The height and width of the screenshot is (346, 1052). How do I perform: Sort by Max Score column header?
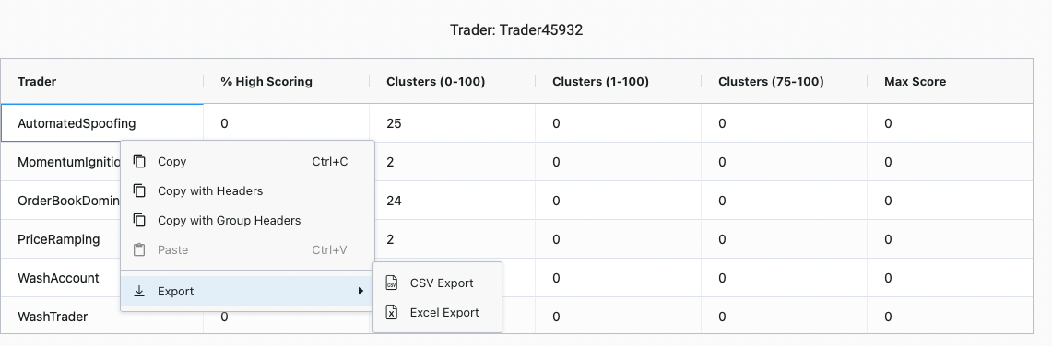pyautogui.click(x=916, y=82)
